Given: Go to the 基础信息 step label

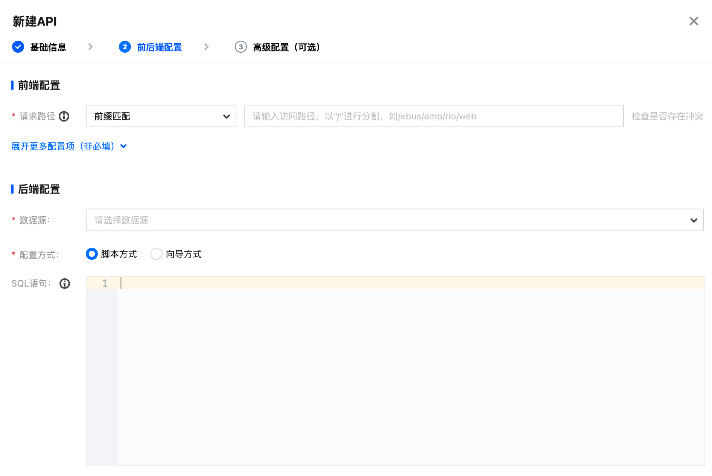Looking at the screenshot, I should (48, 47).
